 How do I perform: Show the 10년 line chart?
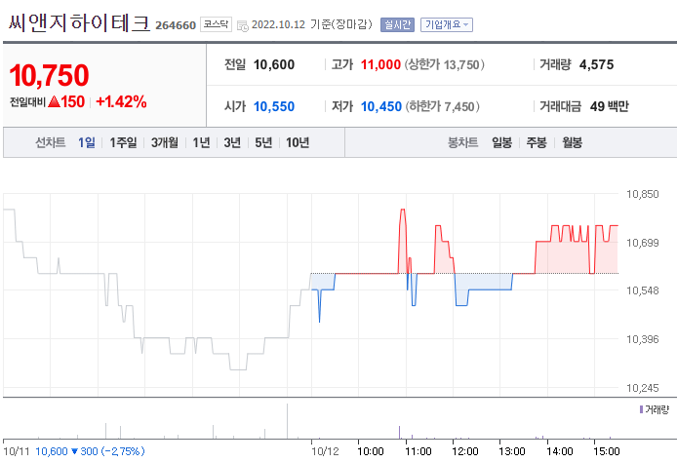click(x=298, y=142)
